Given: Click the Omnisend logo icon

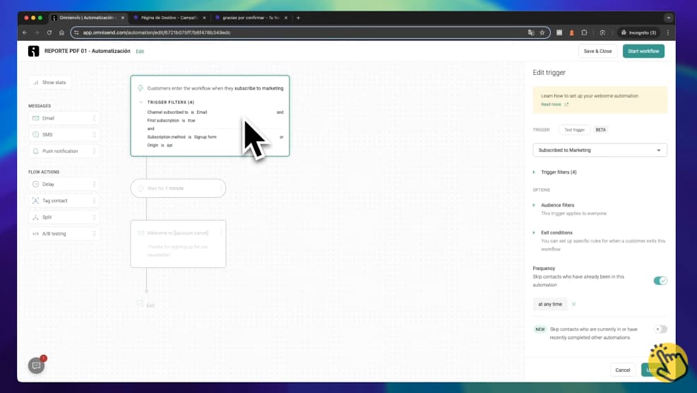Looking at the screenshot, I should point(33,51).
